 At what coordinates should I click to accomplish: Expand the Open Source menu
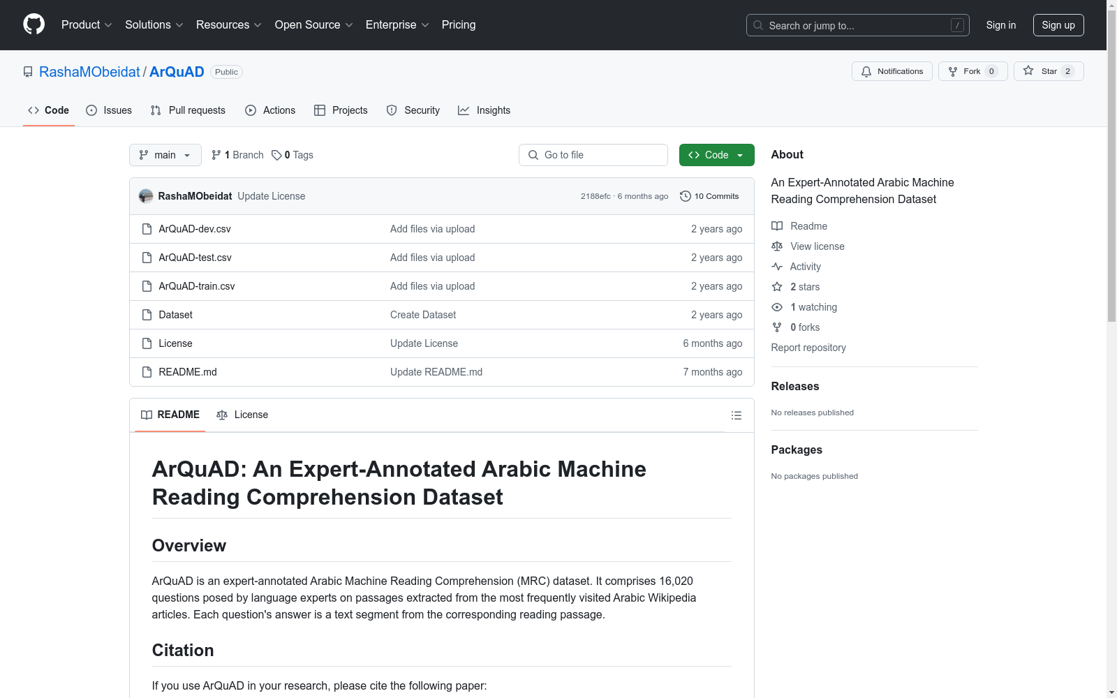314,25
